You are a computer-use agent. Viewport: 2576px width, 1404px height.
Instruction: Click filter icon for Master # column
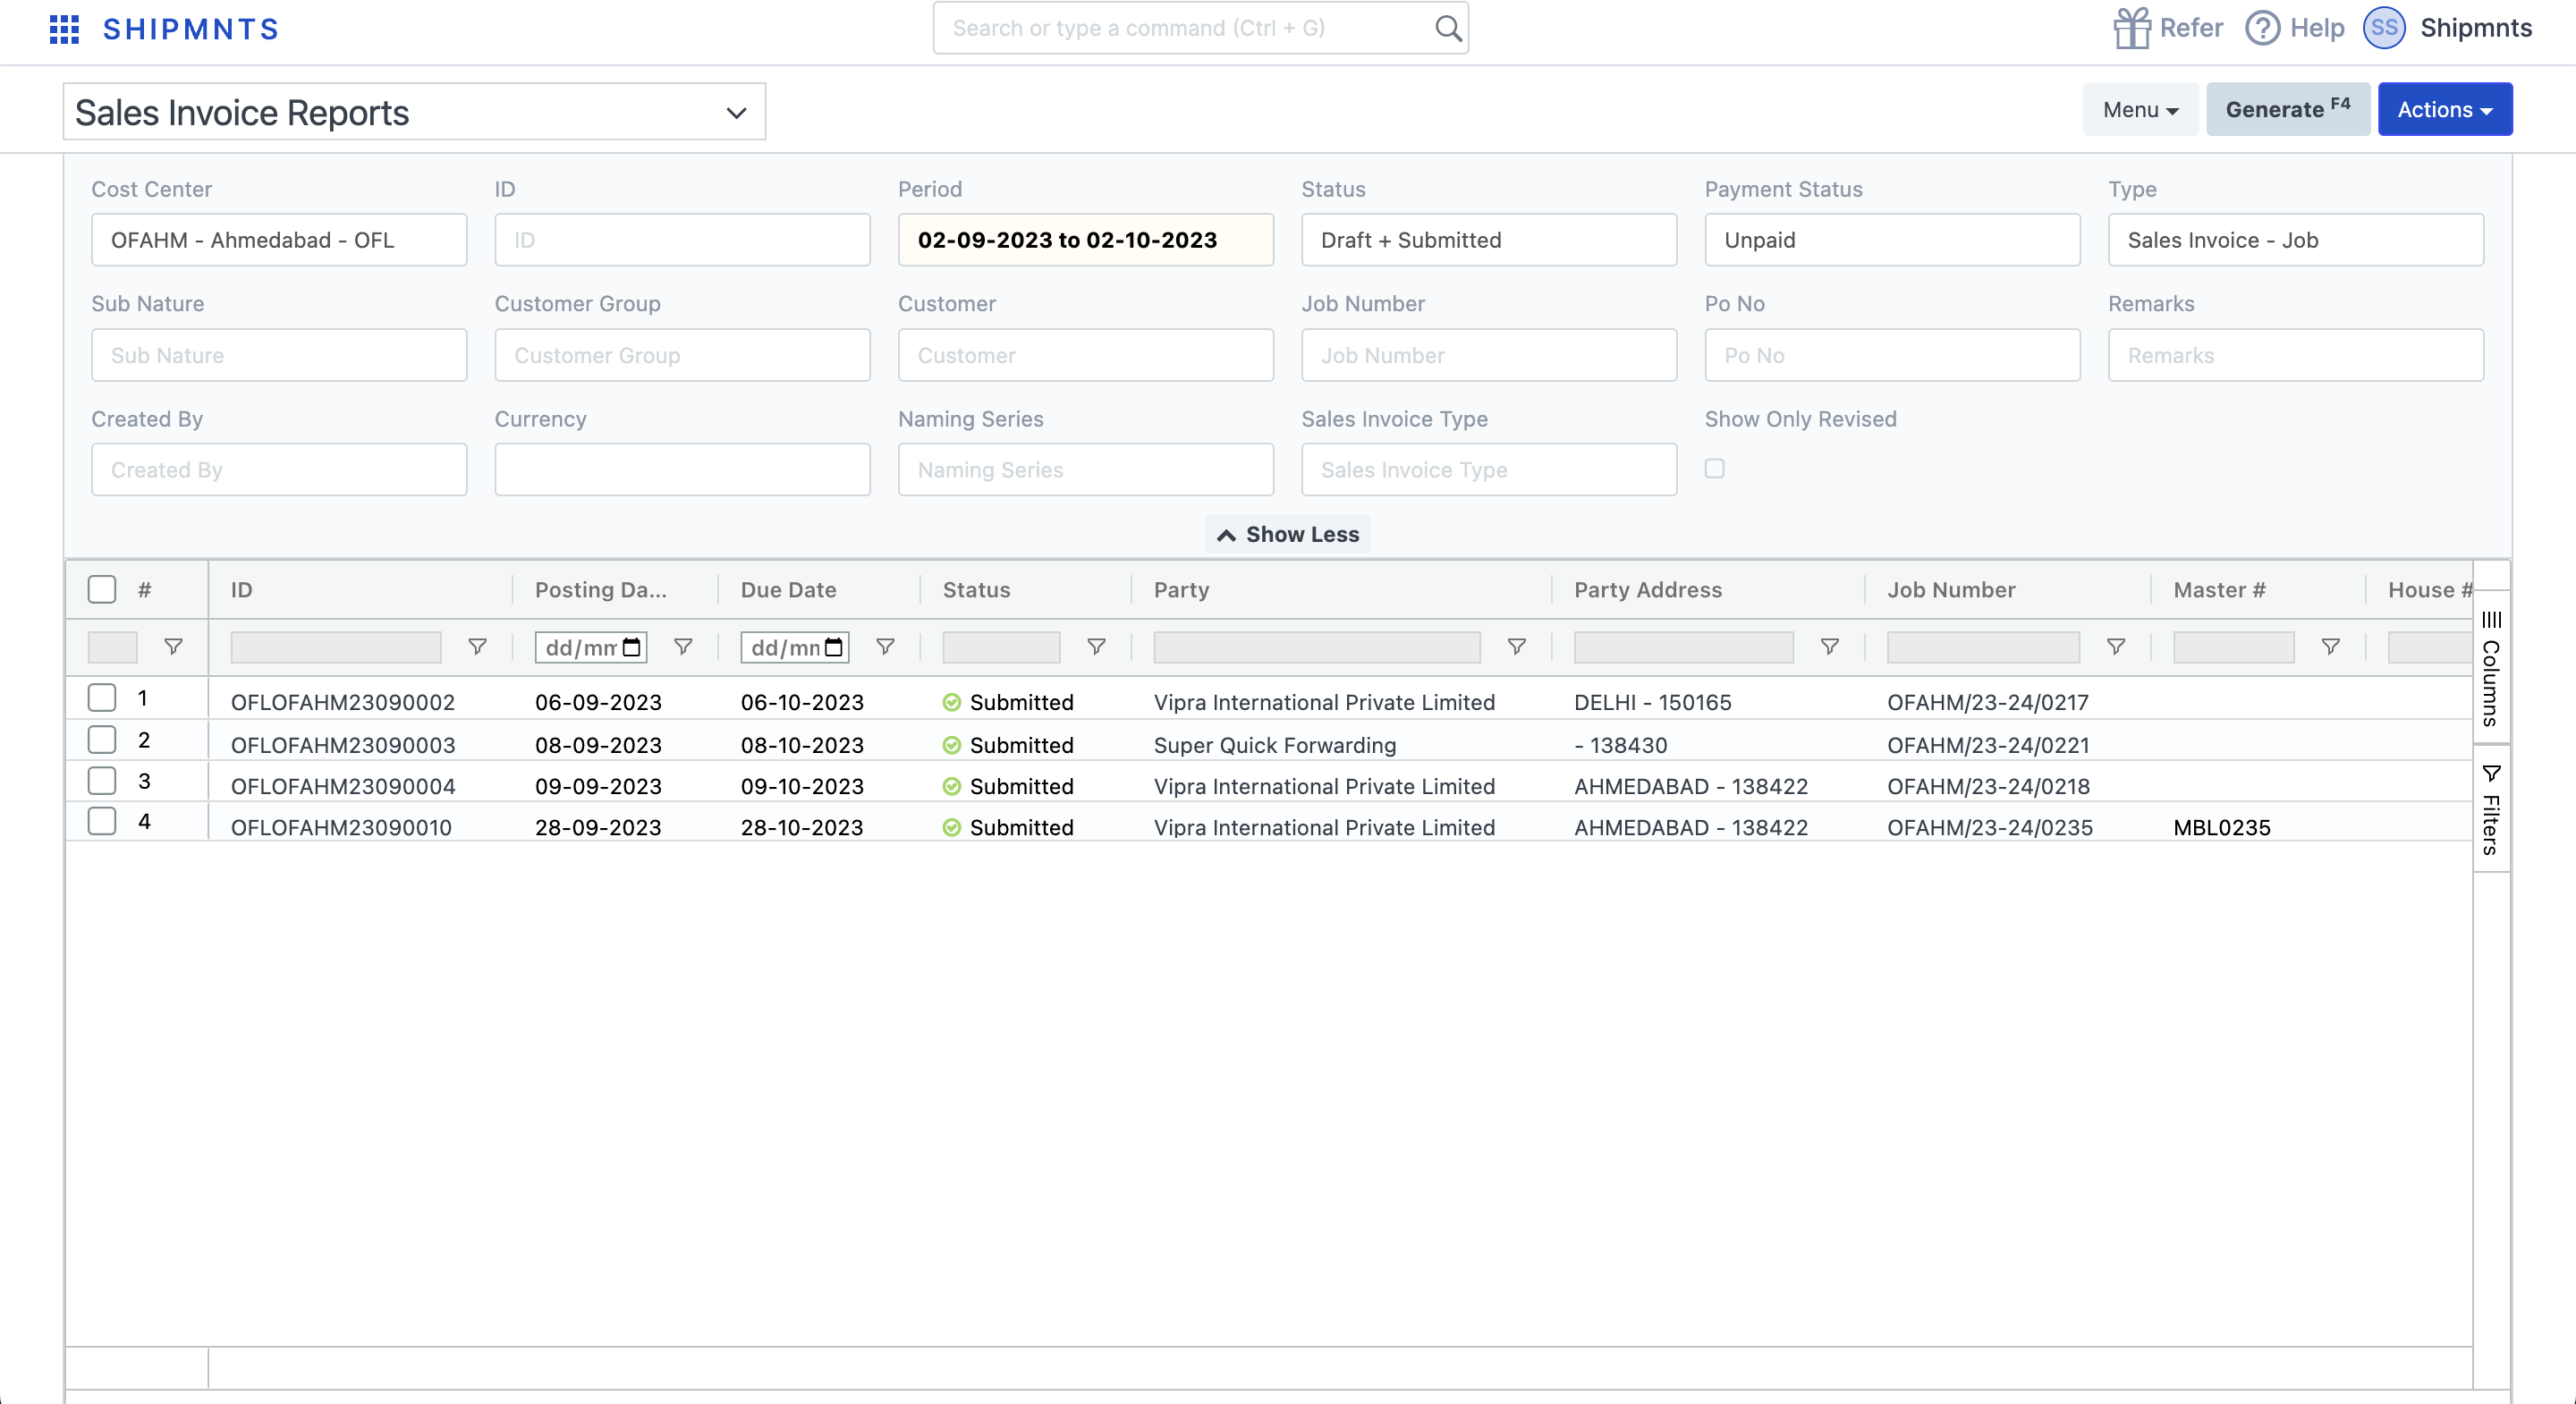click(2330, 647)
